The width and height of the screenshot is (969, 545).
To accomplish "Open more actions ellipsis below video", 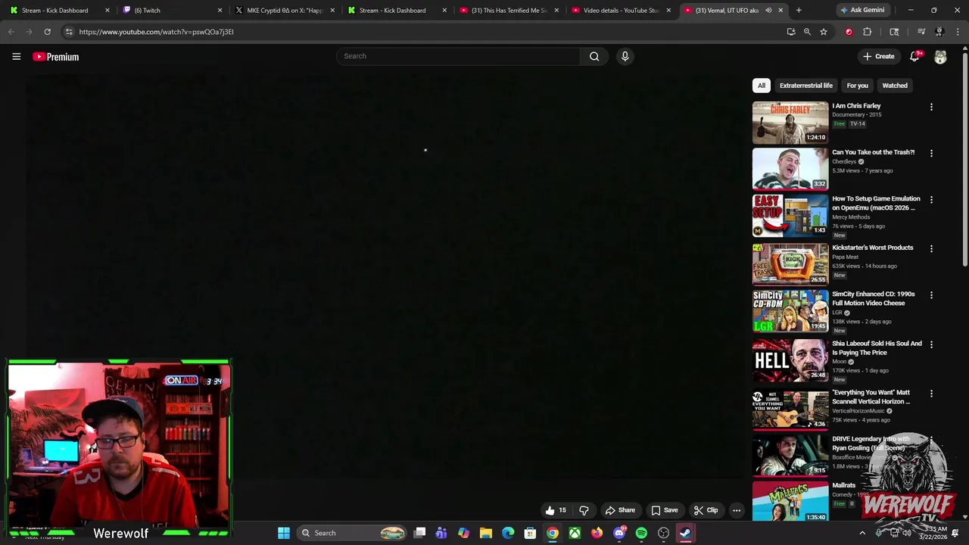I will tap(736, 510).
